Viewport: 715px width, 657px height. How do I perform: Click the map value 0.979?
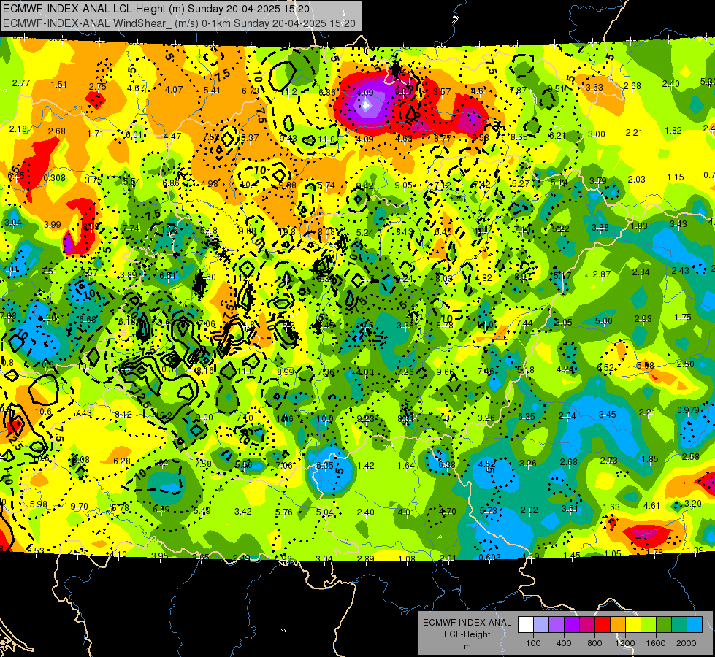pyautogui.click(x=688, y=410)
